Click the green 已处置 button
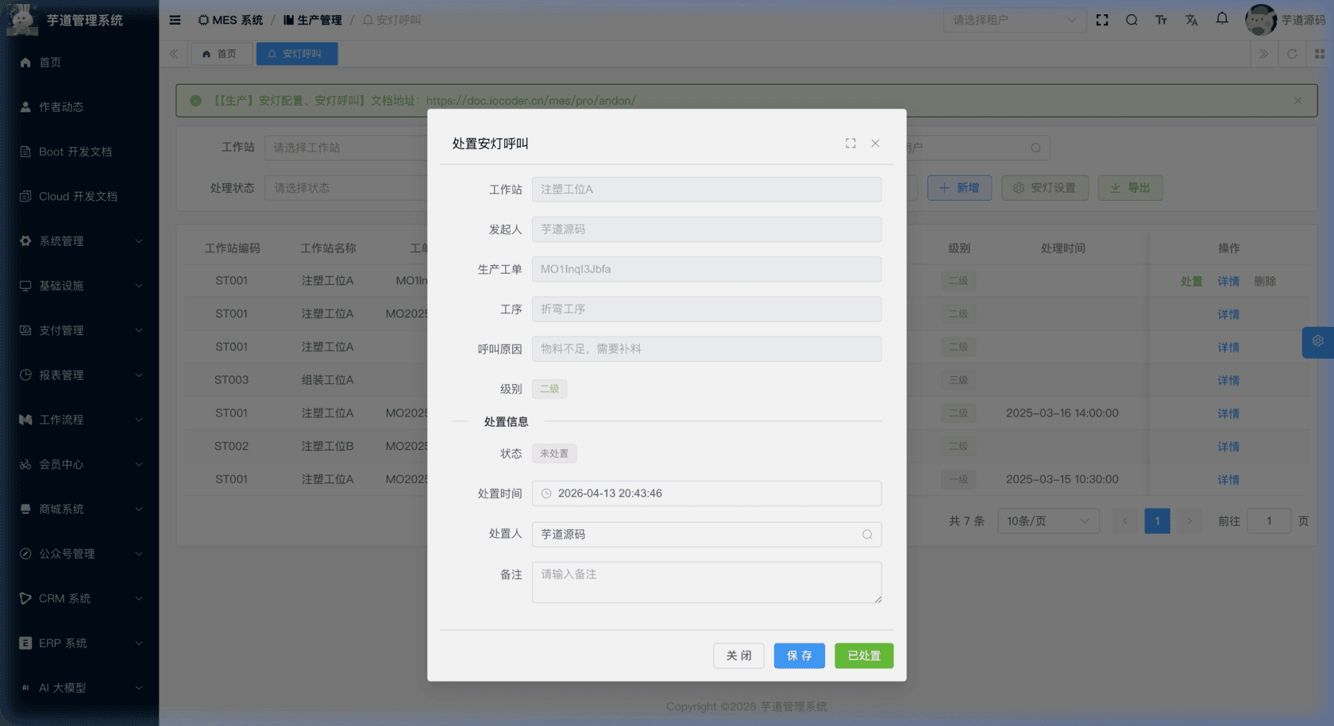 click(x=863, y=656)
